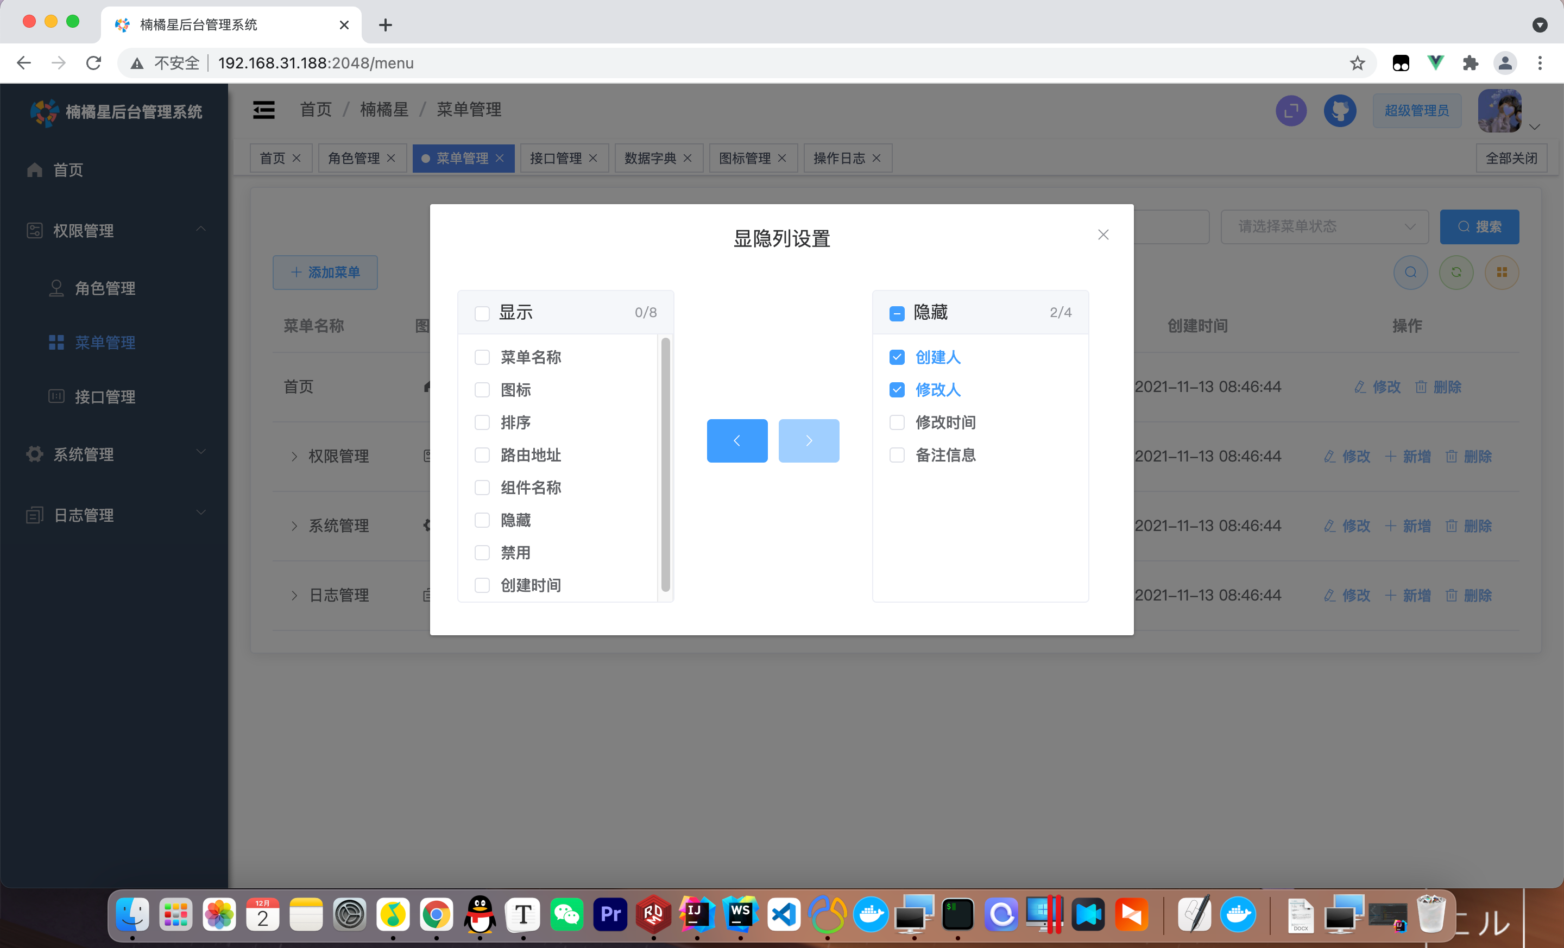Screen dimensions: 1564x948
Task: Select 接口管理 in the left sidebar
Action: point(105,396)
